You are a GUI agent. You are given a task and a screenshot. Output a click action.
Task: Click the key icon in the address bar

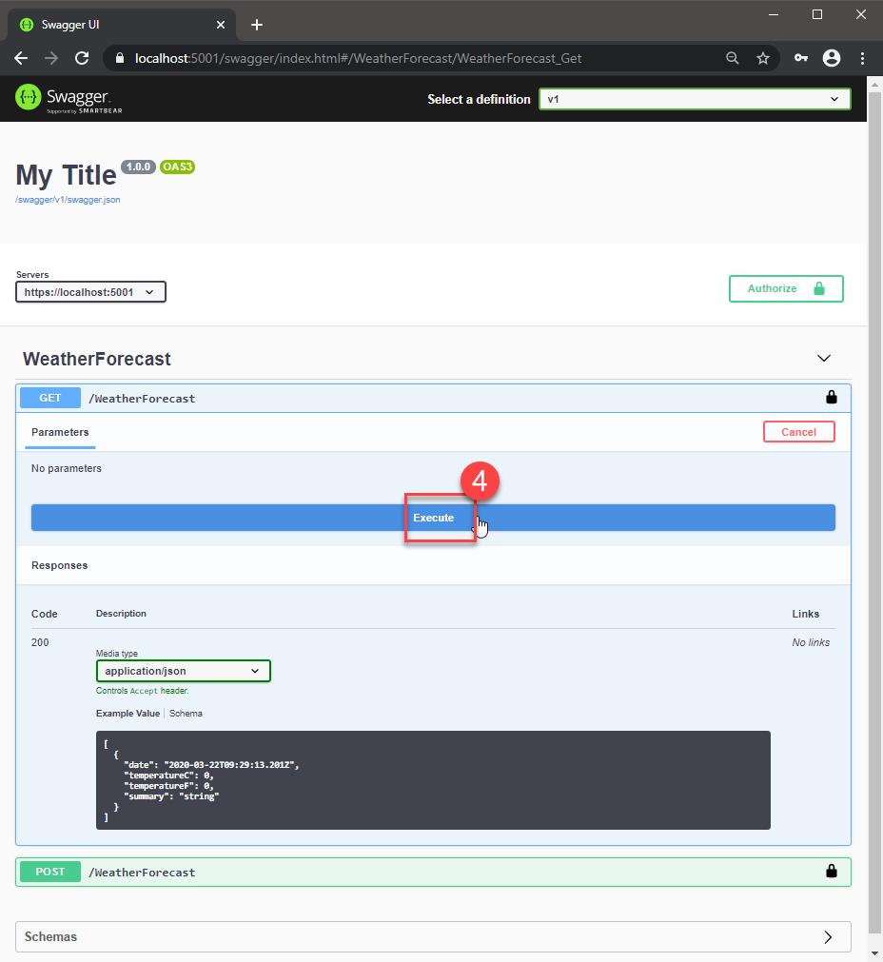tap(800, 58)
